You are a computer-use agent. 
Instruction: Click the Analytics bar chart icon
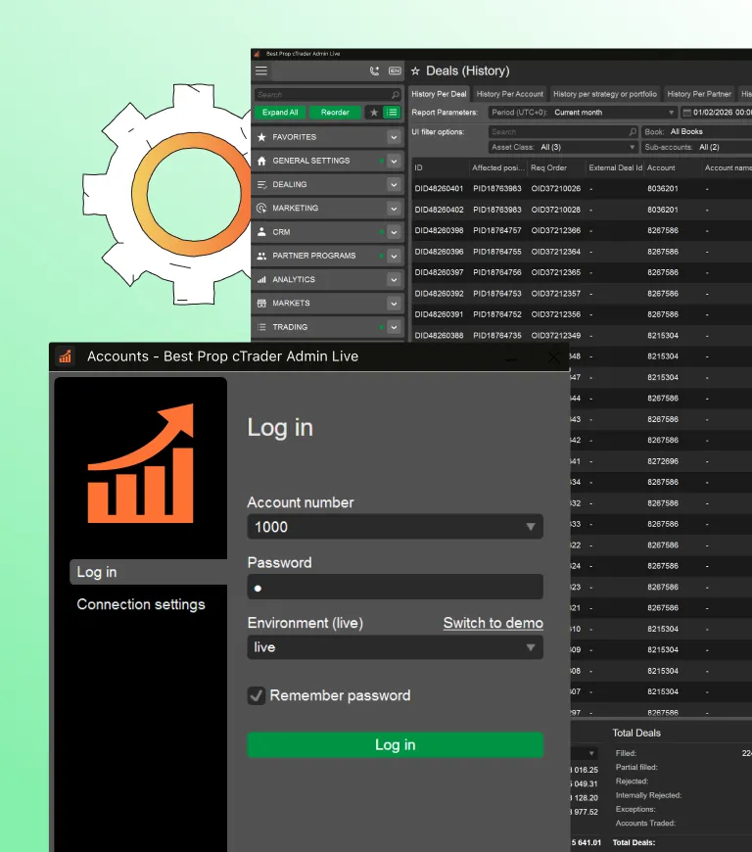(261, 279)
